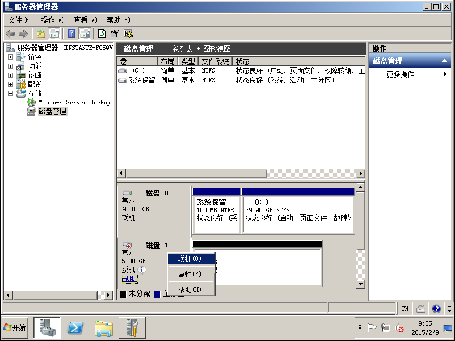Collapse the 存储 tree node

pos(10,93)
